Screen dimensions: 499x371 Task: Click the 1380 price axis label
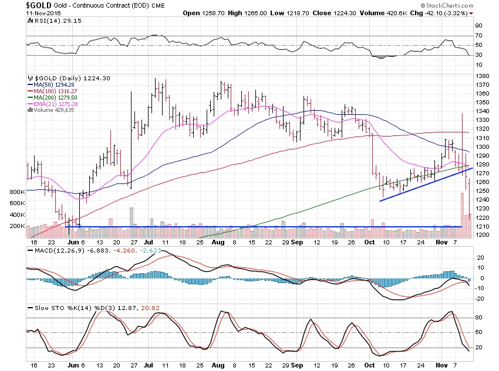(x=481, y=76)
